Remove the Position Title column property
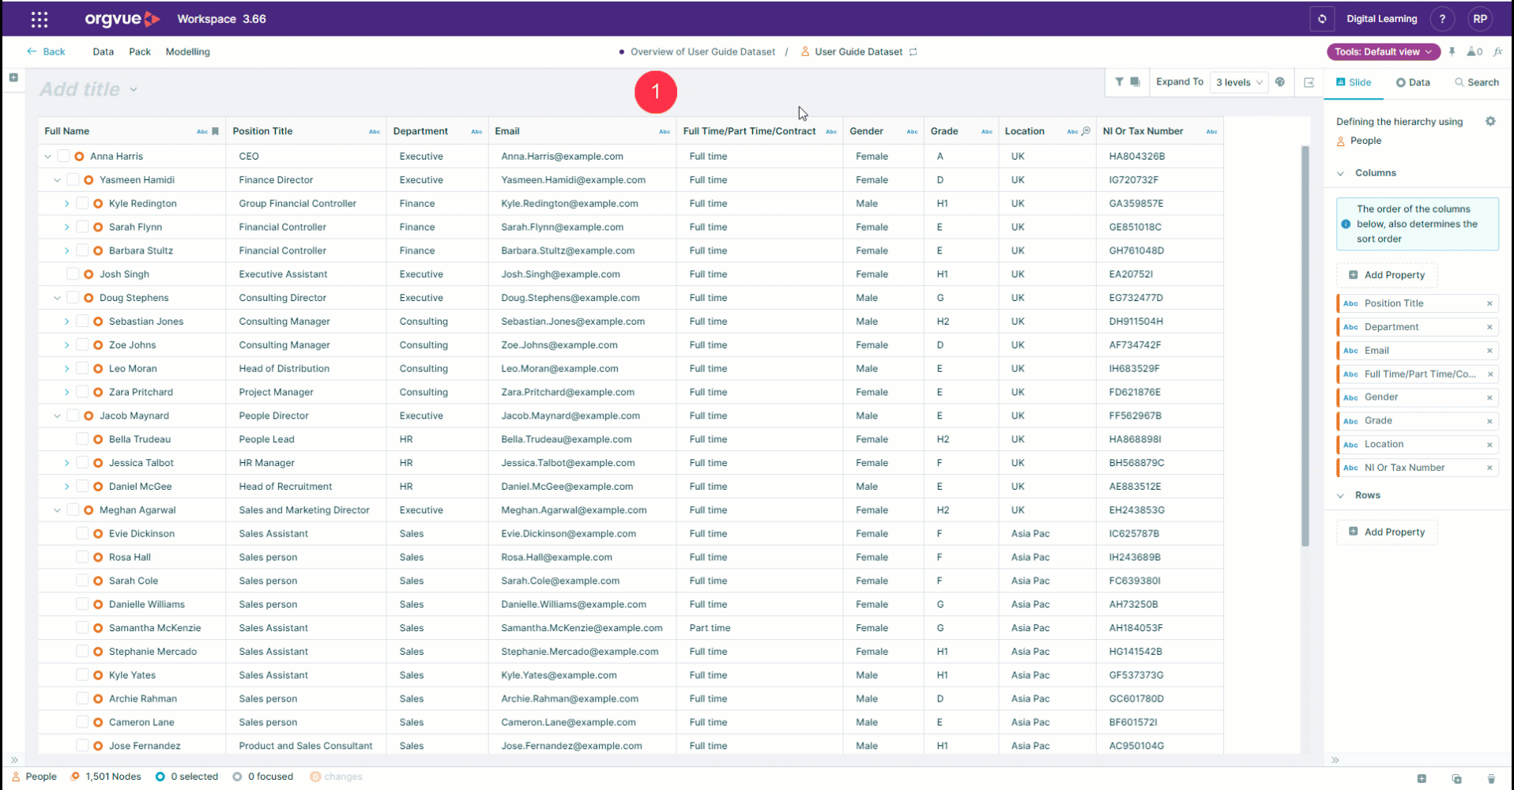 (1490, 303)
